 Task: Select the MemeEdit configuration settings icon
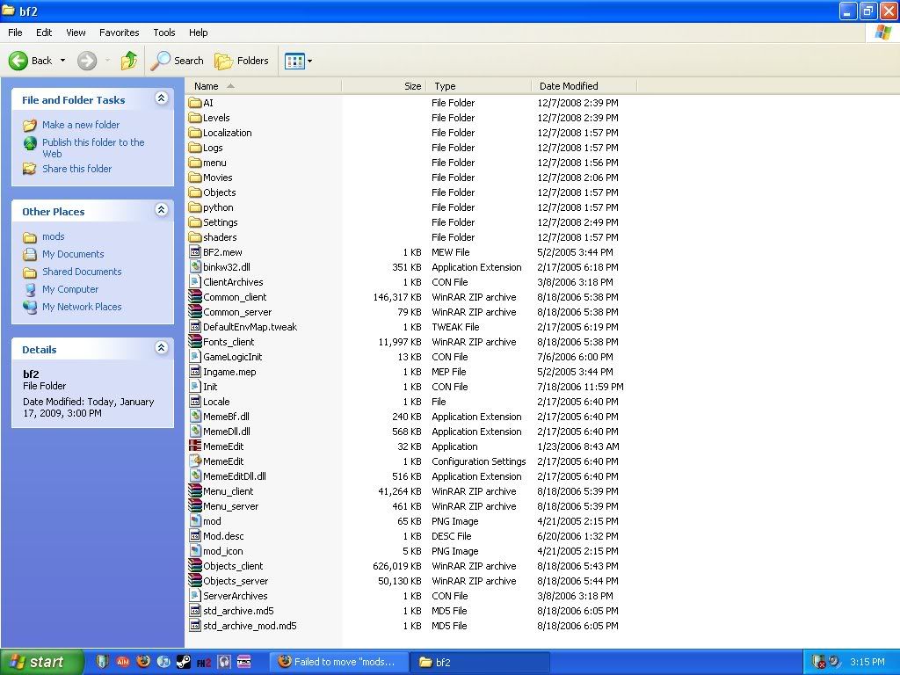tap(195, 461)
